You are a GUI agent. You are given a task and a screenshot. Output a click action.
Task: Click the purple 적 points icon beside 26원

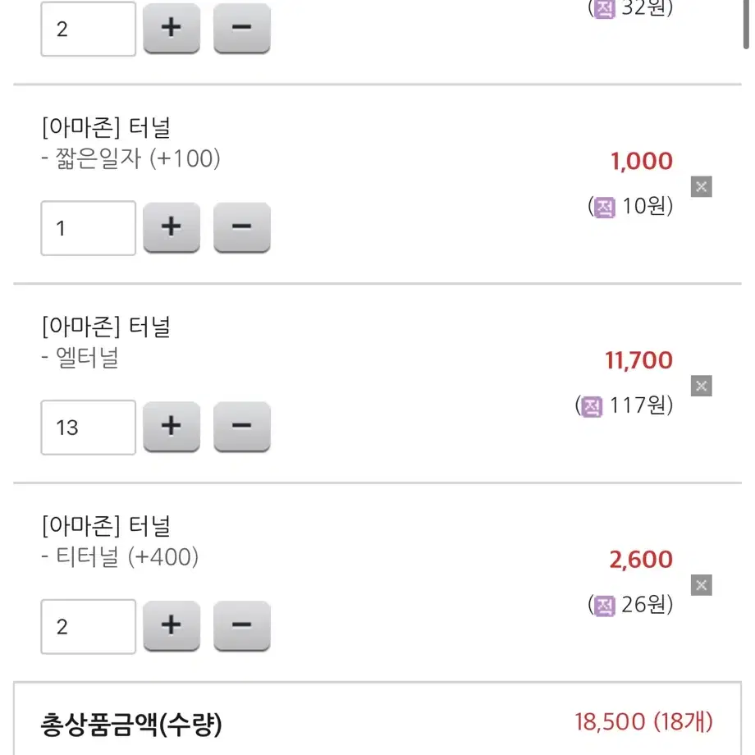point(605,606)
